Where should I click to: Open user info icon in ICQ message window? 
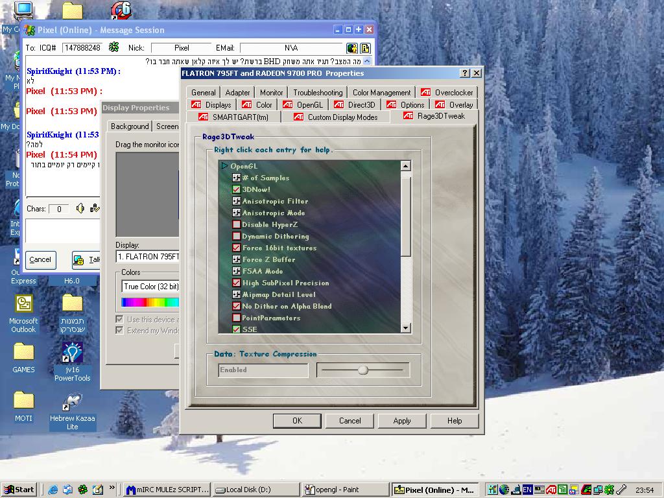(352, 48)
